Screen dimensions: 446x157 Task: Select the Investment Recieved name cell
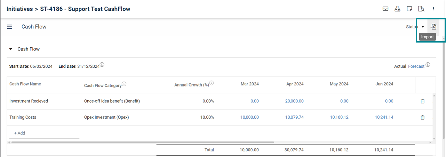[29, 101]
